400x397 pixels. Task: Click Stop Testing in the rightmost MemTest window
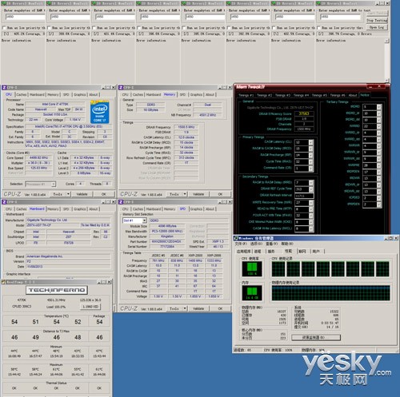click(x=377, y=20)
